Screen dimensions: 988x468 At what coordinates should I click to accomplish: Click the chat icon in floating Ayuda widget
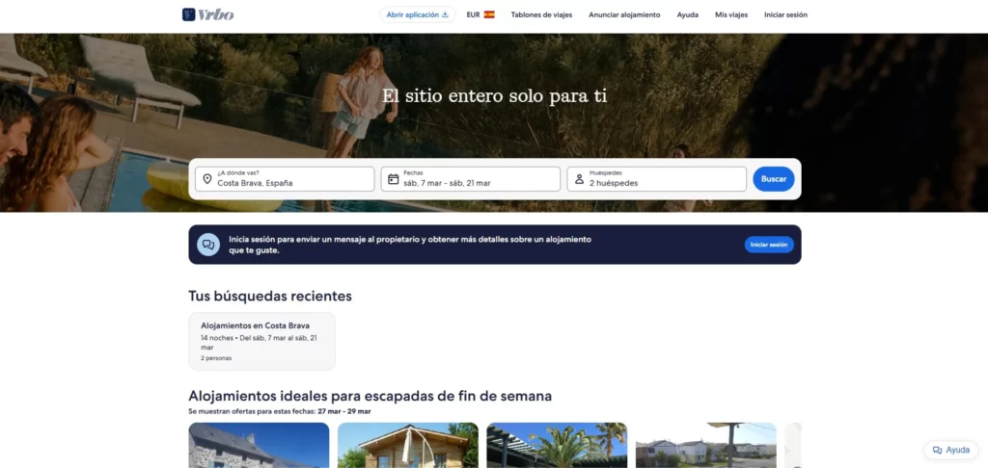(x=937, y=450)
